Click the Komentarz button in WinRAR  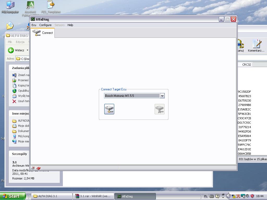click(x=256, y=46)
